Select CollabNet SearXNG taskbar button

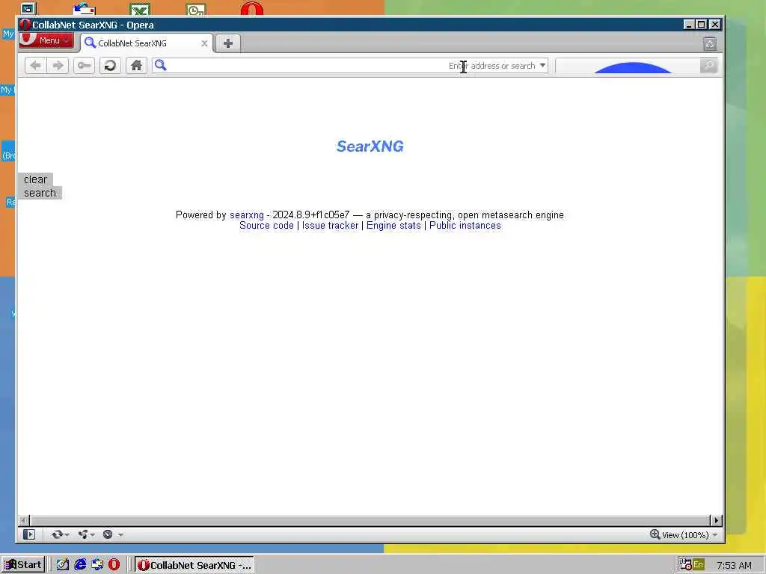click(194, 565)
